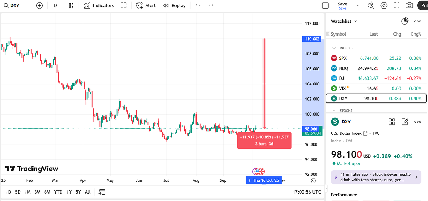
Task: Add symbol to watchlist with plus icon
Action: pyautogui.click(x=392, y=21)
